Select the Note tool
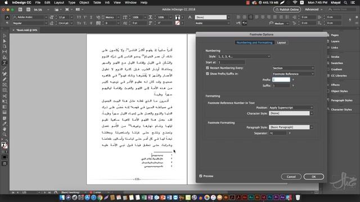The height and width of the screenshot is (202, 360). tap(4, 118)
